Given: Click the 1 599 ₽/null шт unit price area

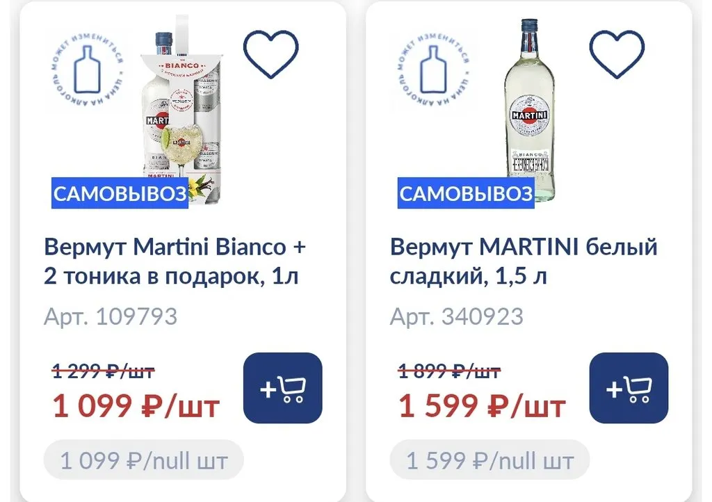Looking at the screenshot, I should click(489, 460).
